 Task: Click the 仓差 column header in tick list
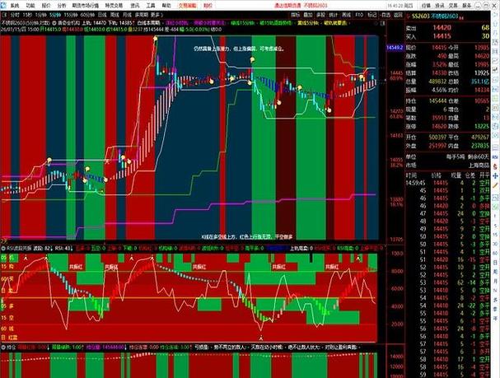pyautogui.click(x=470, y=175)
